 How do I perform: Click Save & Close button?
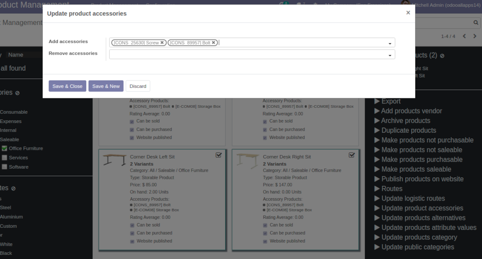67,86
